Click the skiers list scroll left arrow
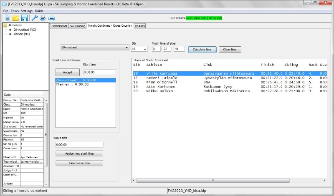Image resolution: width=334 pixels, height=196 pixels. (134, 181)
